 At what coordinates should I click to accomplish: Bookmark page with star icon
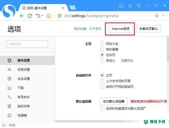tap(157, 16)
